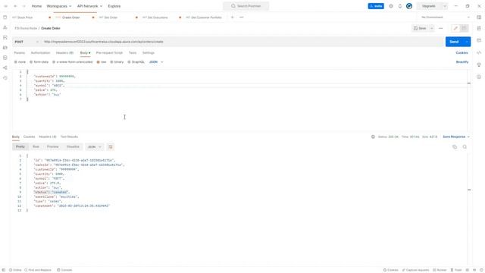The image size is (485, 273).
Task: Open the Params tab
Action: point(20,53)
